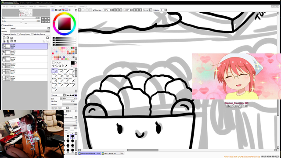Select the Blur tool

[72, 80]
